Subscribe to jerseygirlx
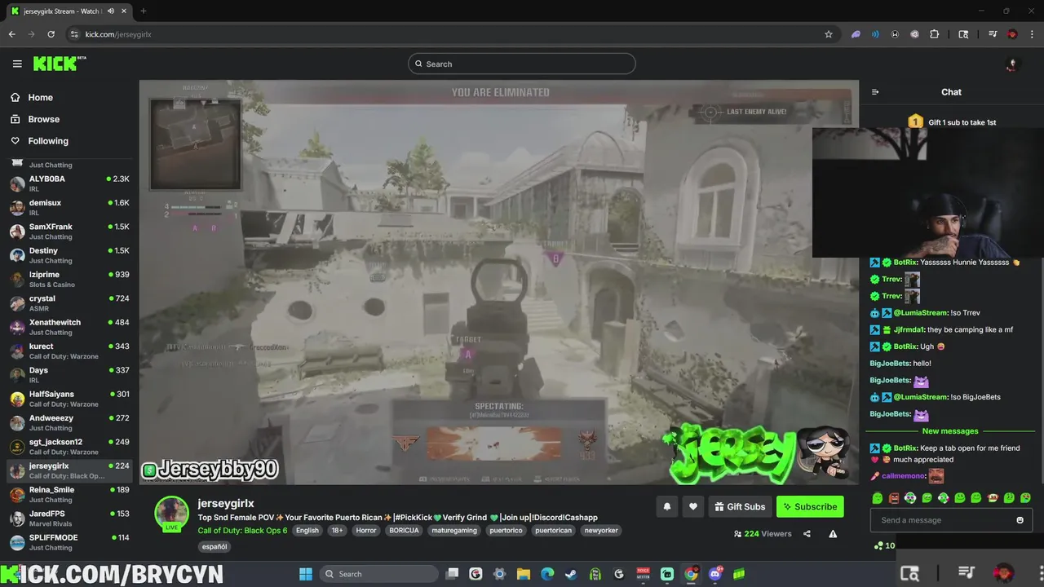The image size is (1044, 587). [810, 506]
